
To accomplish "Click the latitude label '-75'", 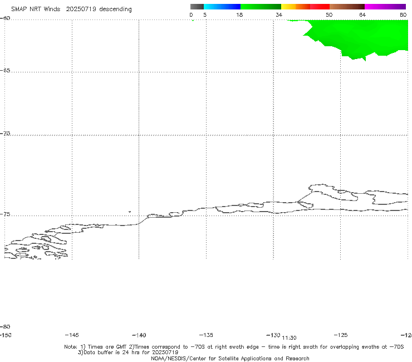I will [x=5, y=214].
